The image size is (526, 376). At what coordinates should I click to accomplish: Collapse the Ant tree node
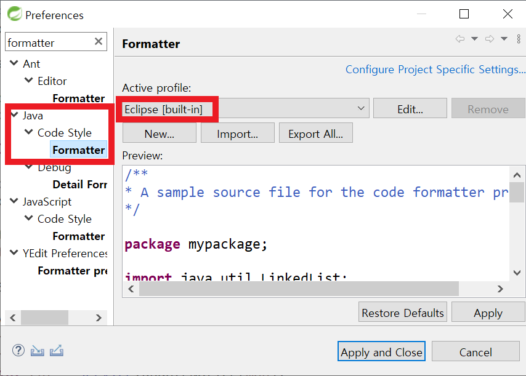pos(14,63)
